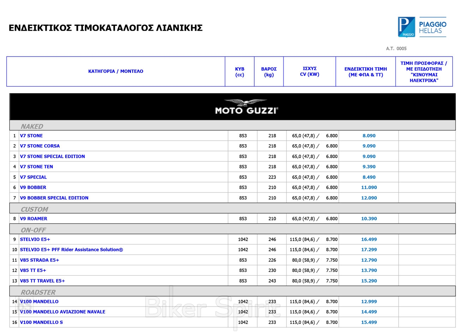
Task: Open the V7 STONE model link
Action: [31, 136]
